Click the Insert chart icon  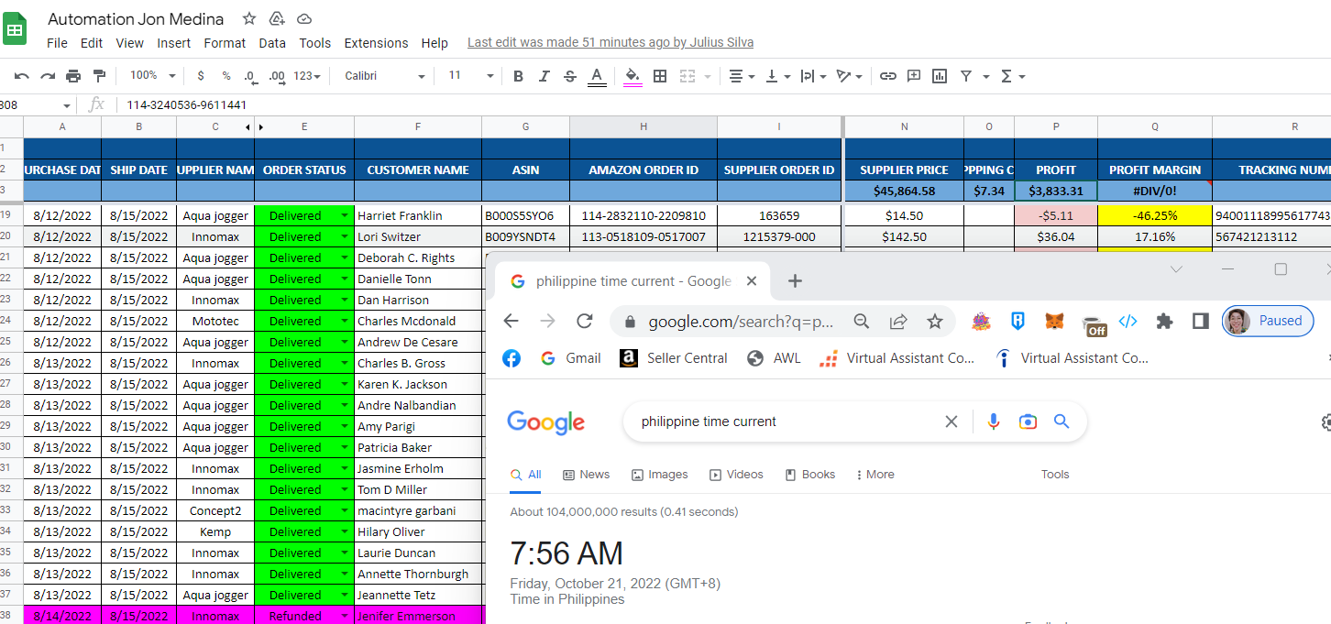939,76
